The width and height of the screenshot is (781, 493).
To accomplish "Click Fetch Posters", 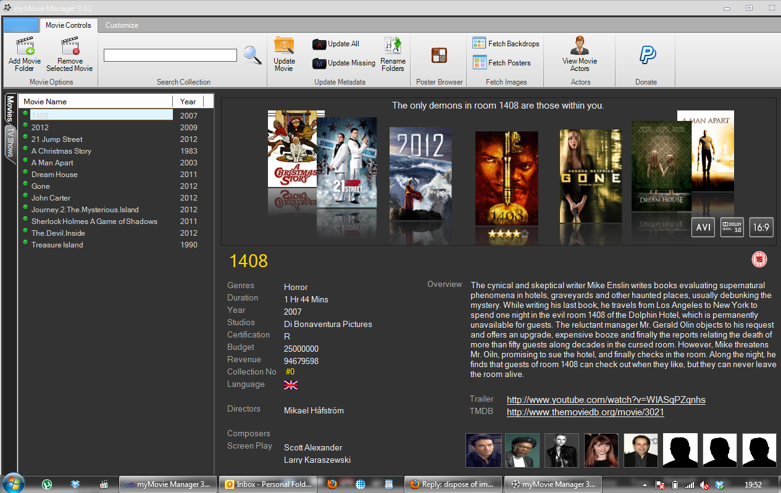I will [501, 62].
